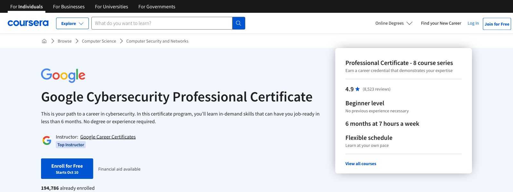This screenshot has height=192, width=513.
Task: Switch to For Universities tab
Action: coord(111,6)
